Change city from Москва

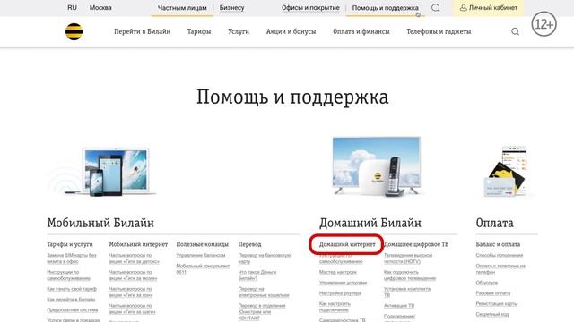[100, 8]
